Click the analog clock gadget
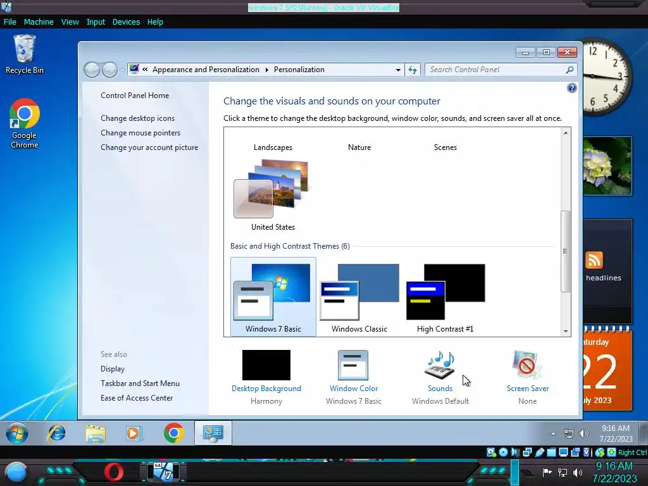This screenshot has height=486, width=648. click(607, 77)
